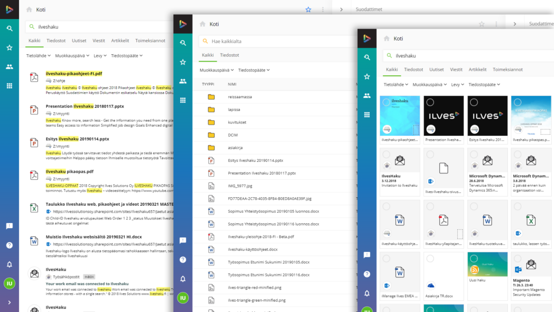Image resolution: width=554 pixels, height=312 pixels.
Task: Open Magento email card thumbnail
Action: 531,264
